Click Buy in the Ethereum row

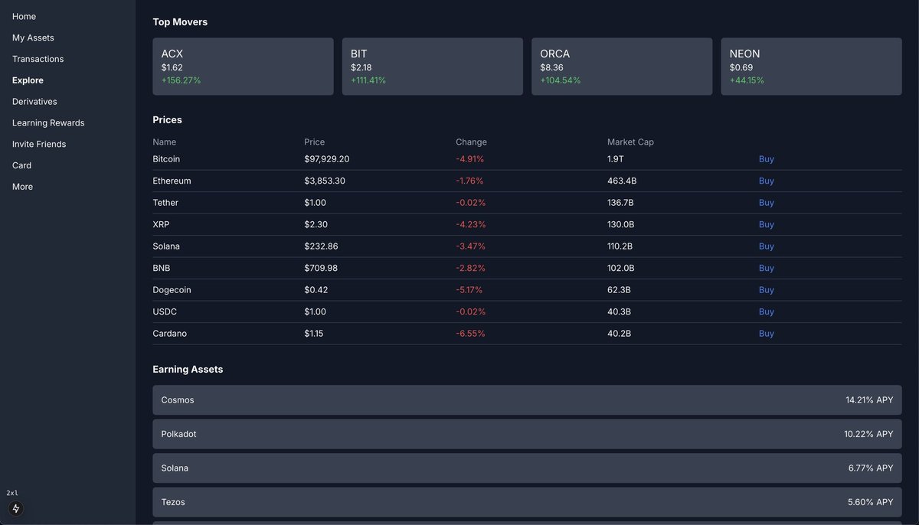(766, 181)
